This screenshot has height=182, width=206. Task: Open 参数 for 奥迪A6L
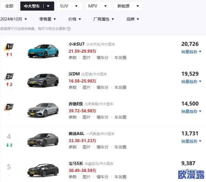(72, 147)
